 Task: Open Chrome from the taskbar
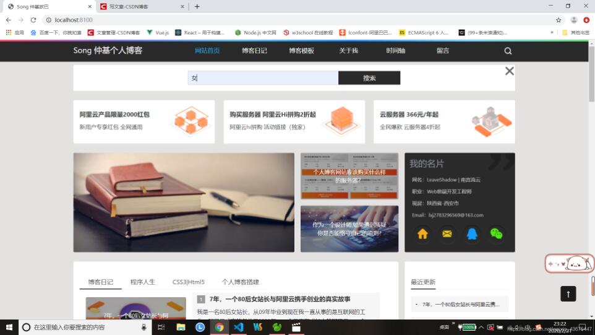(x=220, y=327)
